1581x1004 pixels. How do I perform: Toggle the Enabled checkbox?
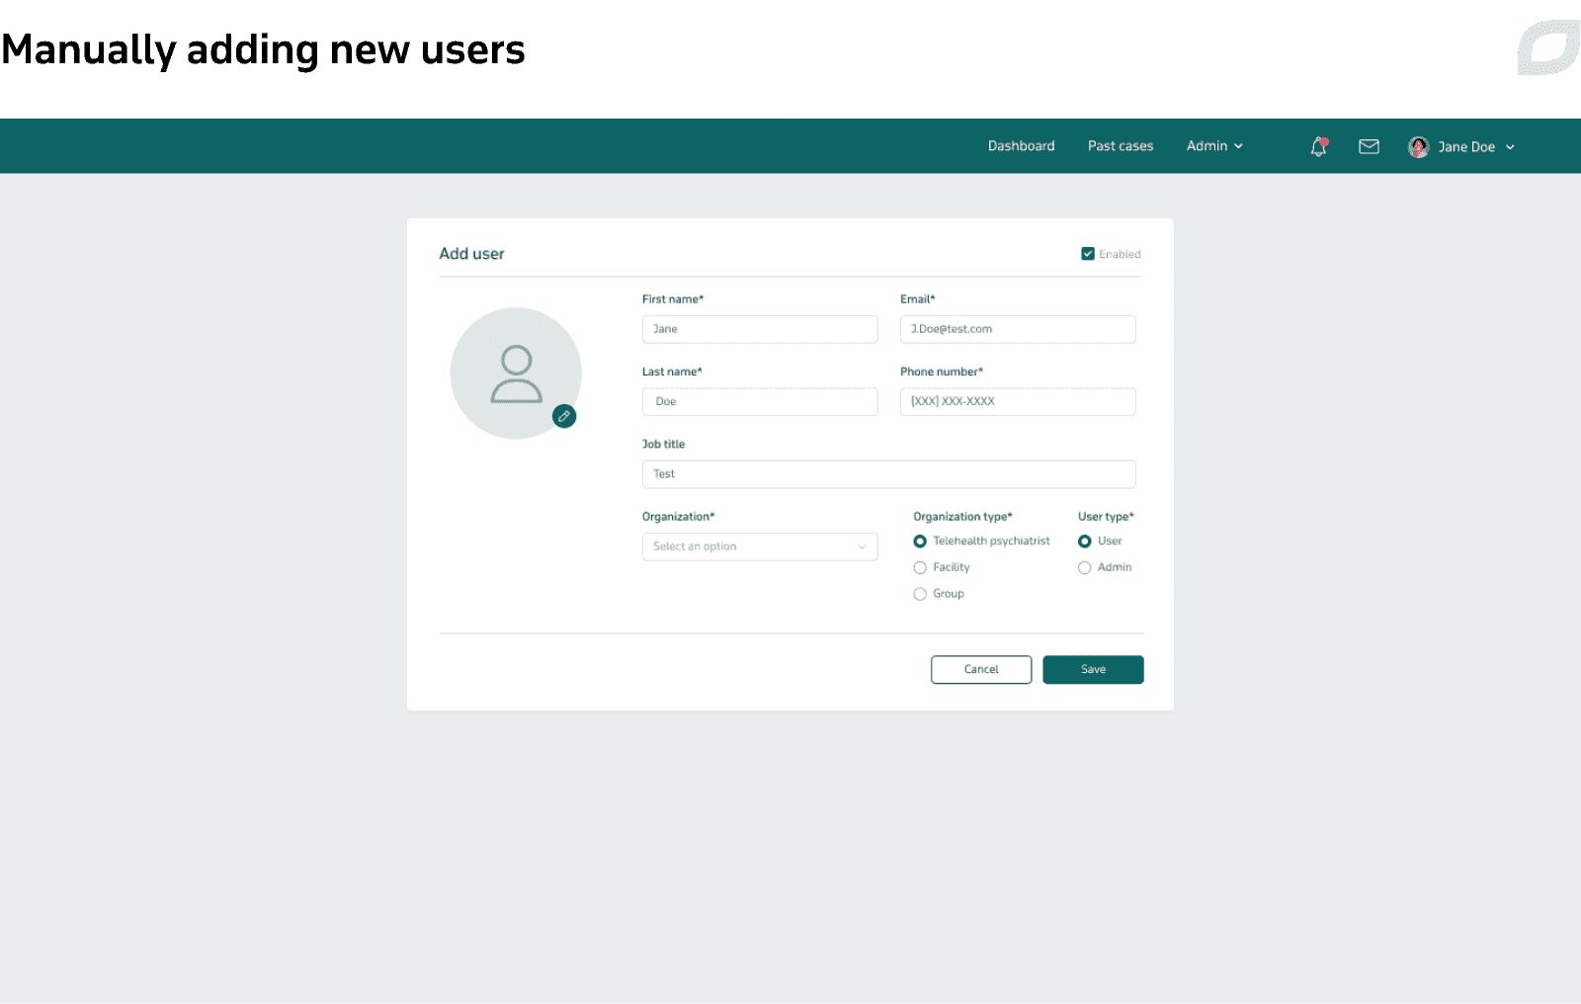coord(1087,254)
